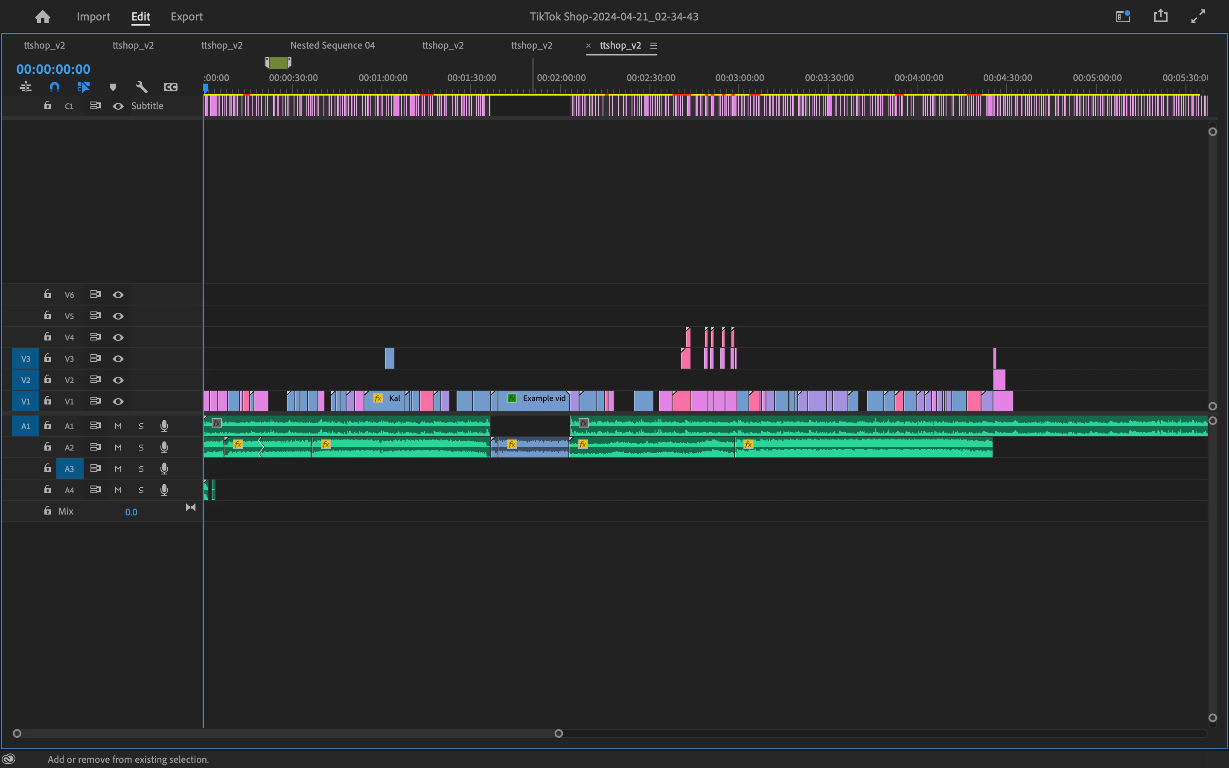The height and width of the screenshot is (768, 1229).
Task: Open Timeline Display Settings wrench icon
Action: click(142, 87)
